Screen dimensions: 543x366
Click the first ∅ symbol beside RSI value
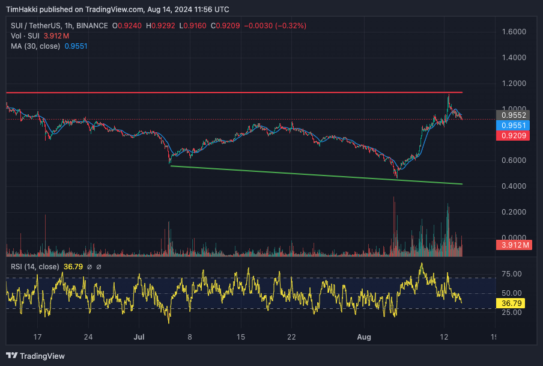click(x=90, y=267)
